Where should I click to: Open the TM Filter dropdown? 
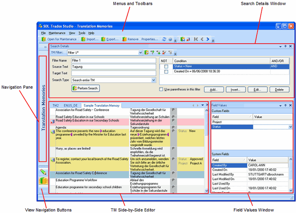[140, 53]
